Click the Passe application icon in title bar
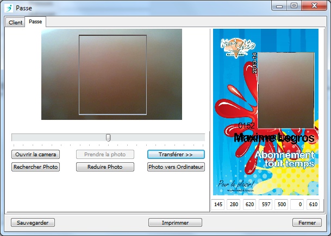This screenshot has height=236, width=331. tap(8, 8)
